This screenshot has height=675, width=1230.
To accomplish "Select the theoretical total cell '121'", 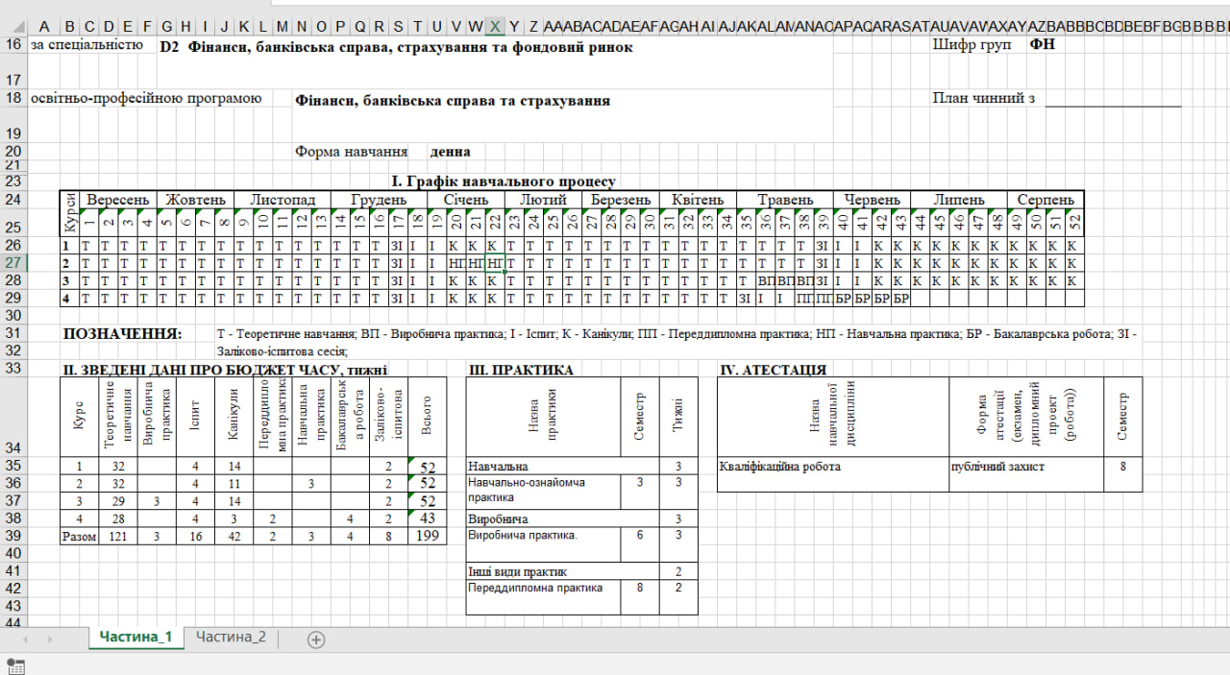I will pyautogui.click(x=118, y=536).
